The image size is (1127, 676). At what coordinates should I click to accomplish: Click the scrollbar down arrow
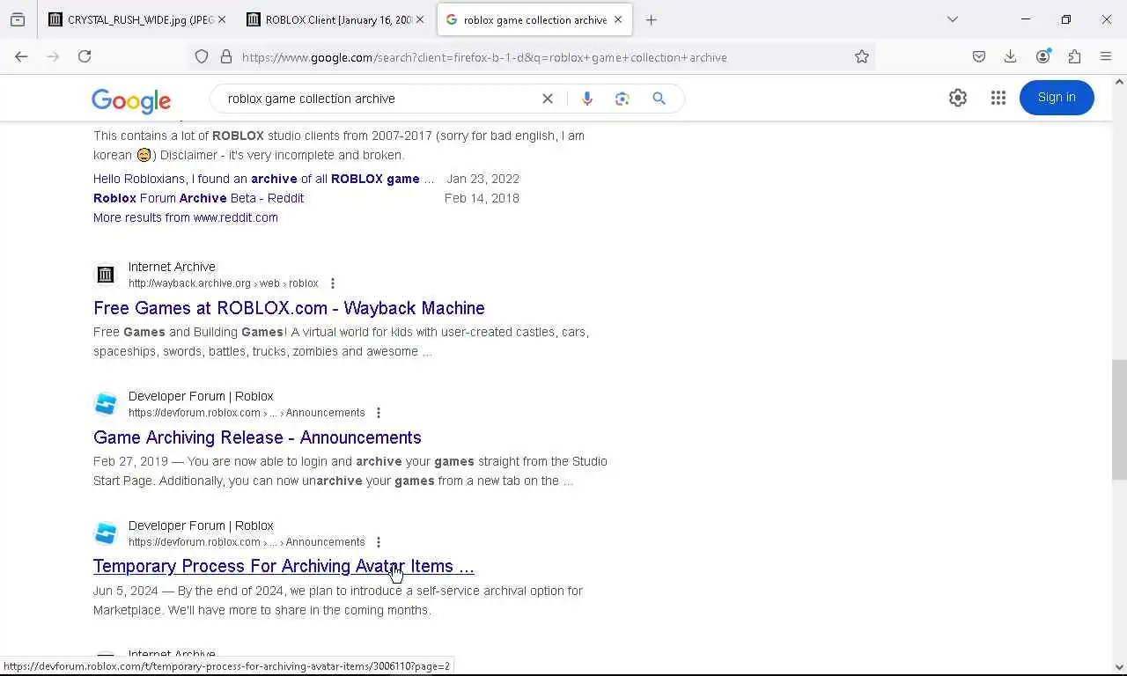click(x=1119, y=667)
